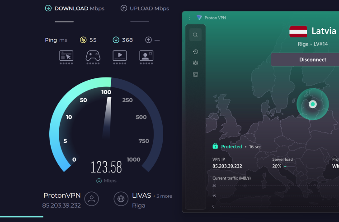Screen dimensions: 339x222
Task: Click the LIVAS server name
Action: coord(141,195)
